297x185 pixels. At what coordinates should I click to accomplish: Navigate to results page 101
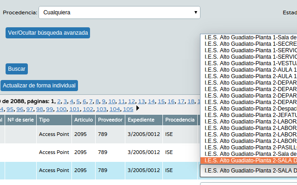tap(74, 109)
